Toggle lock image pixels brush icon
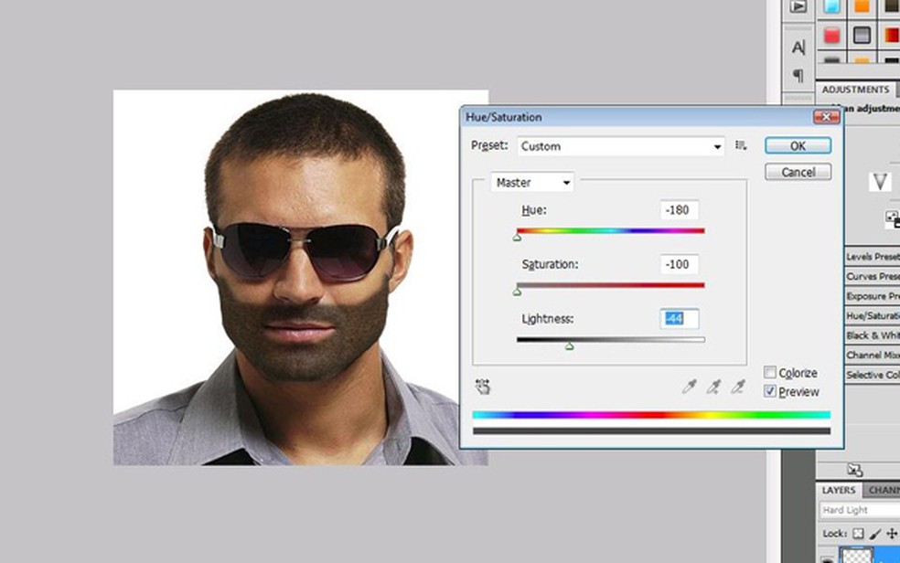 point(875,534)
